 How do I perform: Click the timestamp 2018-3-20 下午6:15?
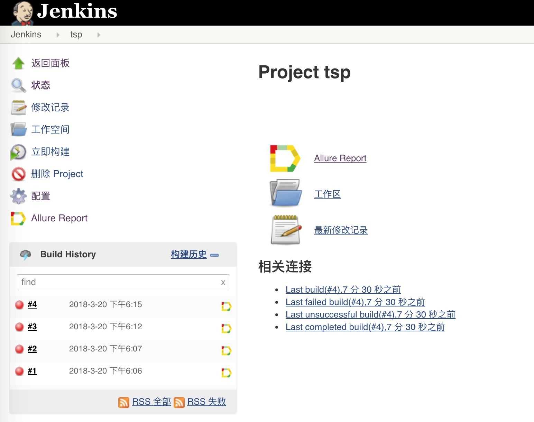(105, 305)
